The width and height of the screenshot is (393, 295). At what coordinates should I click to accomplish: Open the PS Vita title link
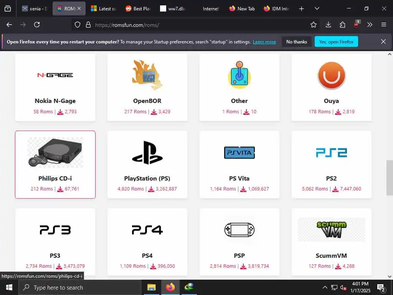tap(239, 178)
